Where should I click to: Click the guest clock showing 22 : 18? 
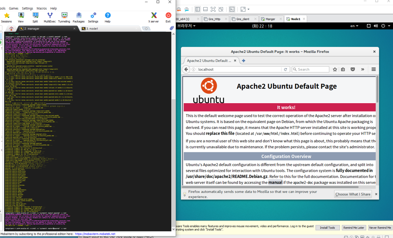coord(262,26)
